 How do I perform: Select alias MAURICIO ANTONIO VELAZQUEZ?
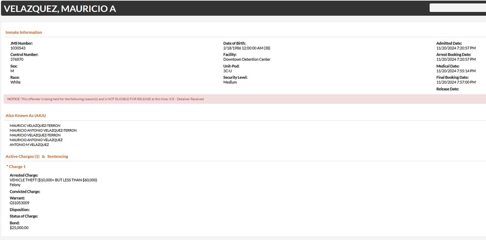click(36, 140)
